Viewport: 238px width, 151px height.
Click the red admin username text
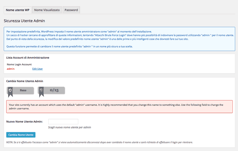coord(11,69)
